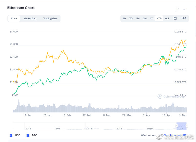Viewport: 196px width, 142px height.
Task: Uncheck the BTC checkbox
Action: [x=28, y=135]
